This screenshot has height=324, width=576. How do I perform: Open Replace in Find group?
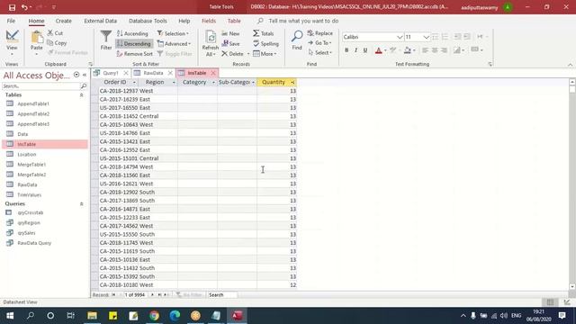click(x=320, y=33)
